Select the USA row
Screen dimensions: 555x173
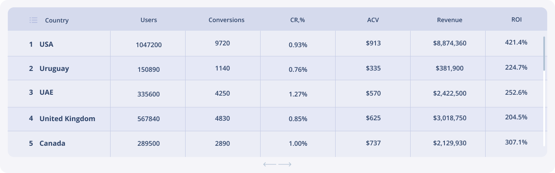coord(46,44)
